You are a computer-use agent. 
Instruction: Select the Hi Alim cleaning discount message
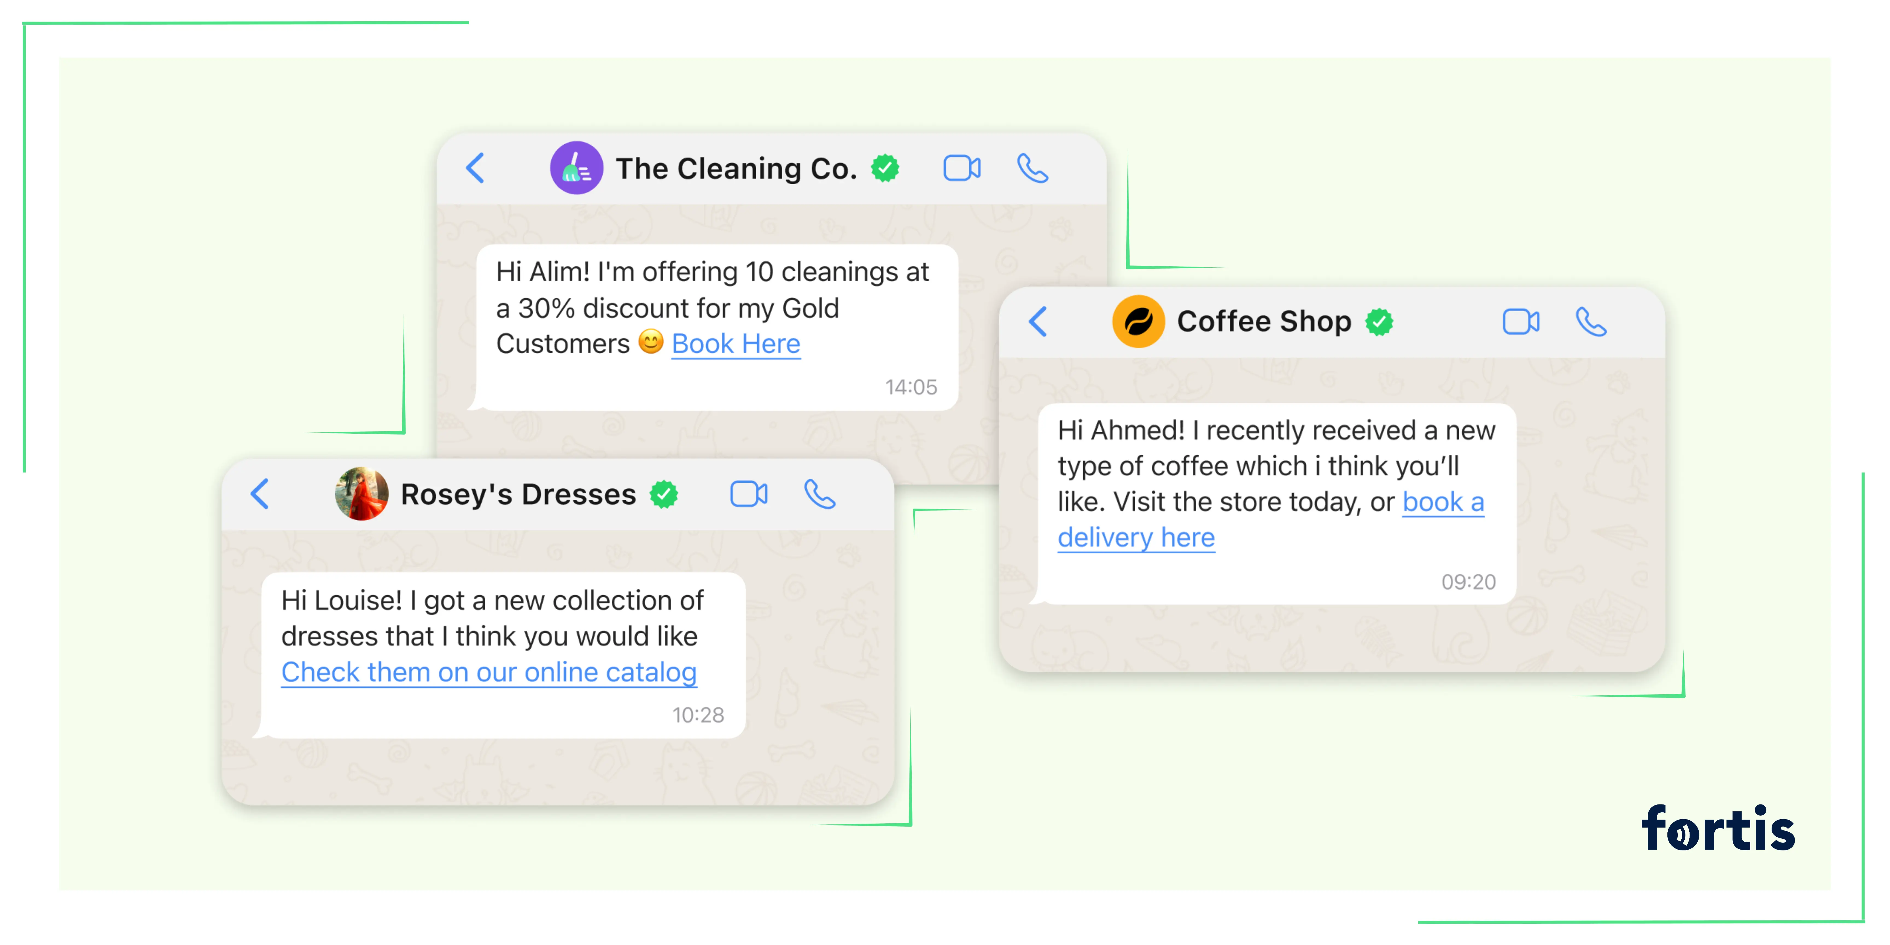click(717, 327)
